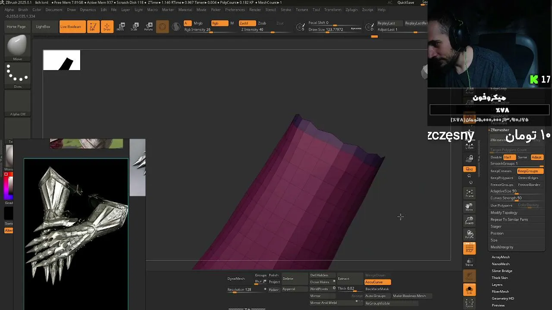Expand the Modify Topology section
This screenshot has height=310, width=552.
tap(504, 213)
